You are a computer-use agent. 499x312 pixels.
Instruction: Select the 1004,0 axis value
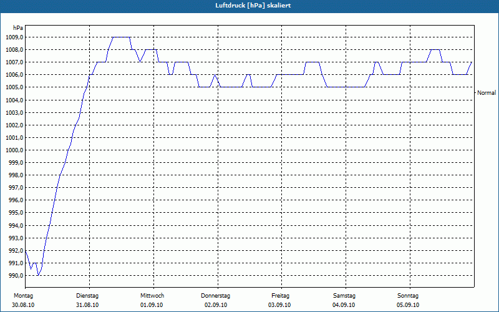coord(14,100)
